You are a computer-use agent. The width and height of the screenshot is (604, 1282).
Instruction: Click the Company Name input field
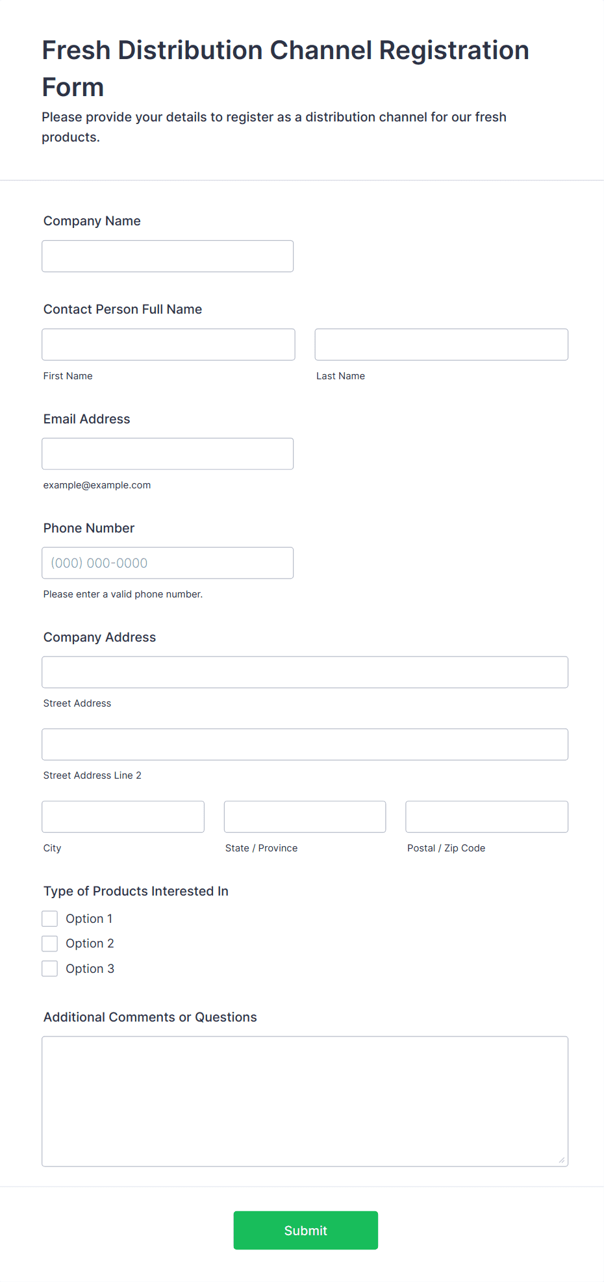click(168, 256)
